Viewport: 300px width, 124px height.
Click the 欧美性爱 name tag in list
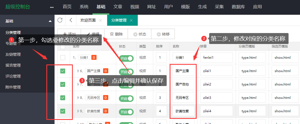point(94,111)
